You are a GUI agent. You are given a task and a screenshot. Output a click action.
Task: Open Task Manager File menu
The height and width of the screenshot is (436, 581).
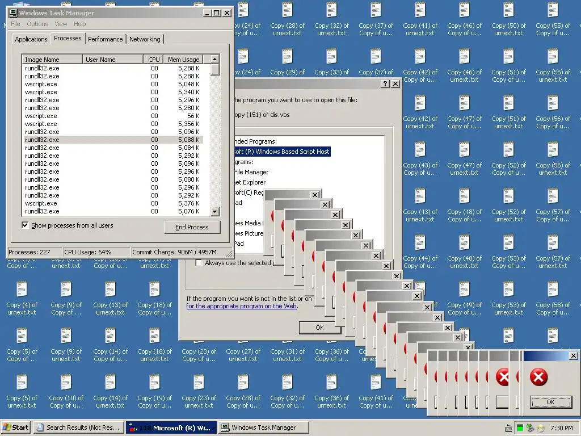(x=15, y=24)
